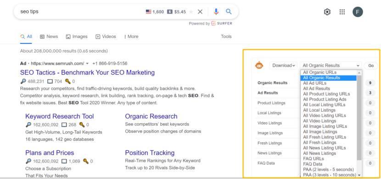Open the search Tools button
The height and width of the screenshot is (179, 381).
point(226,37)
